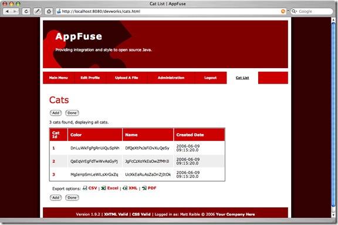Click the Cats page heading
Image resolution: width=338 pixels, height=225 pixels.
point(59,100)
